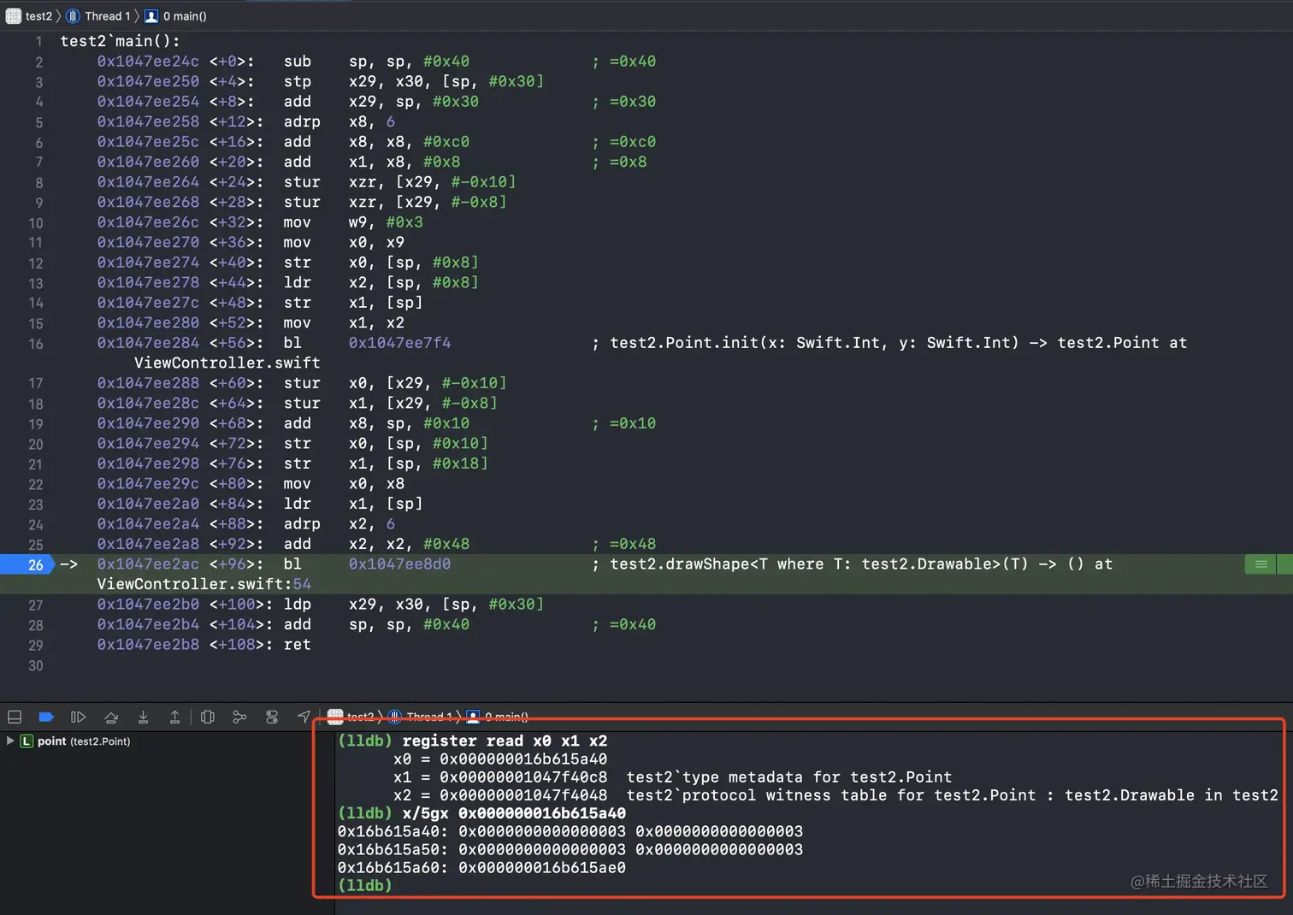The image size is (1293, 915).
Task: Select 0 main() in the top jump bar
Action: pos(185,15)
